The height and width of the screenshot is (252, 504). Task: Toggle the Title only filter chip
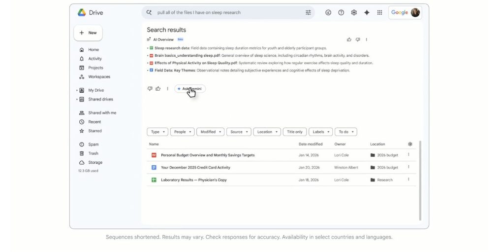(x=295, y=132)
